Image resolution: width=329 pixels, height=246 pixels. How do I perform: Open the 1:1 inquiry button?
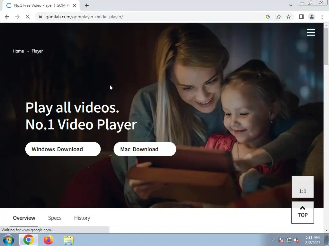303,187
